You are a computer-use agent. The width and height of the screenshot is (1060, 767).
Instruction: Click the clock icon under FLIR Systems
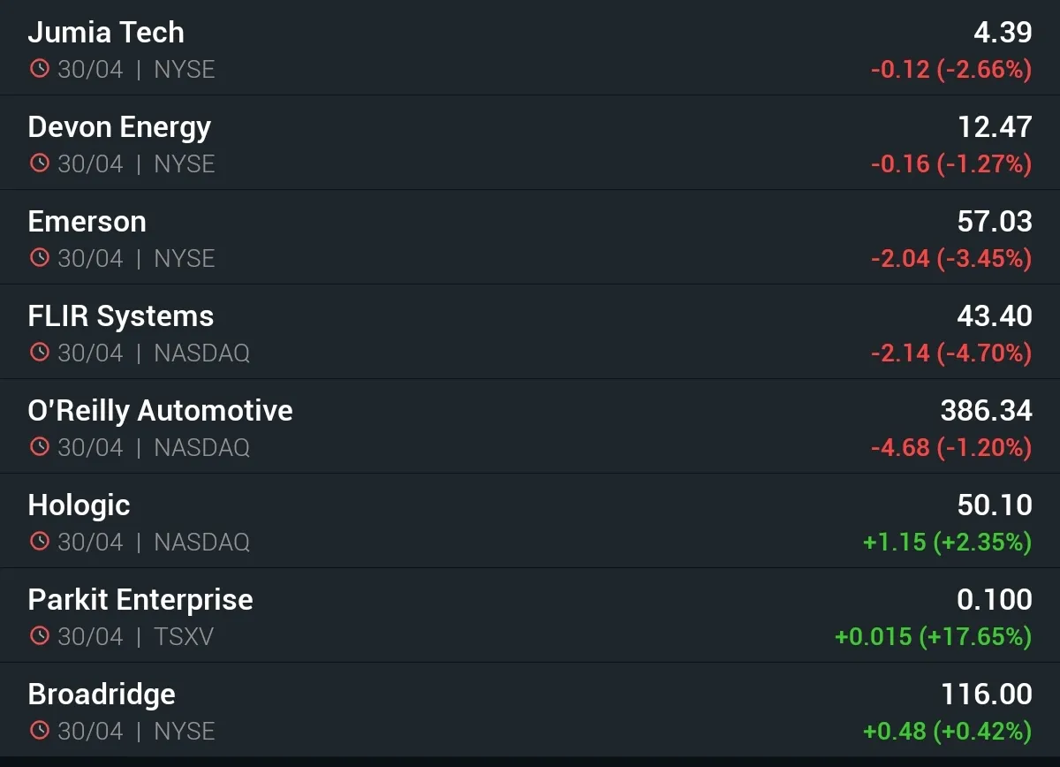[39, 353]
